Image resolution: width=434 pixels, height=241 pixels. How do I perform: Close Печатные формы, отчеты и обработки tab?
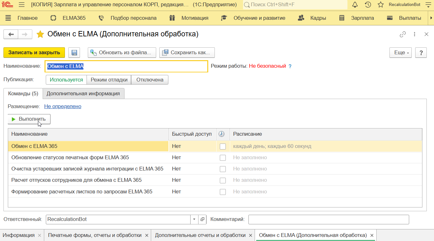[146, 235]
